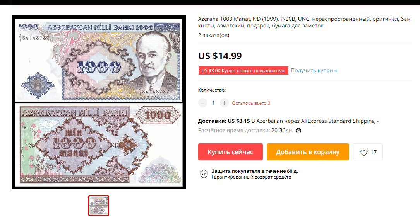
Task: Click the US $14.99 price
Action: click(x=220, y=56)
